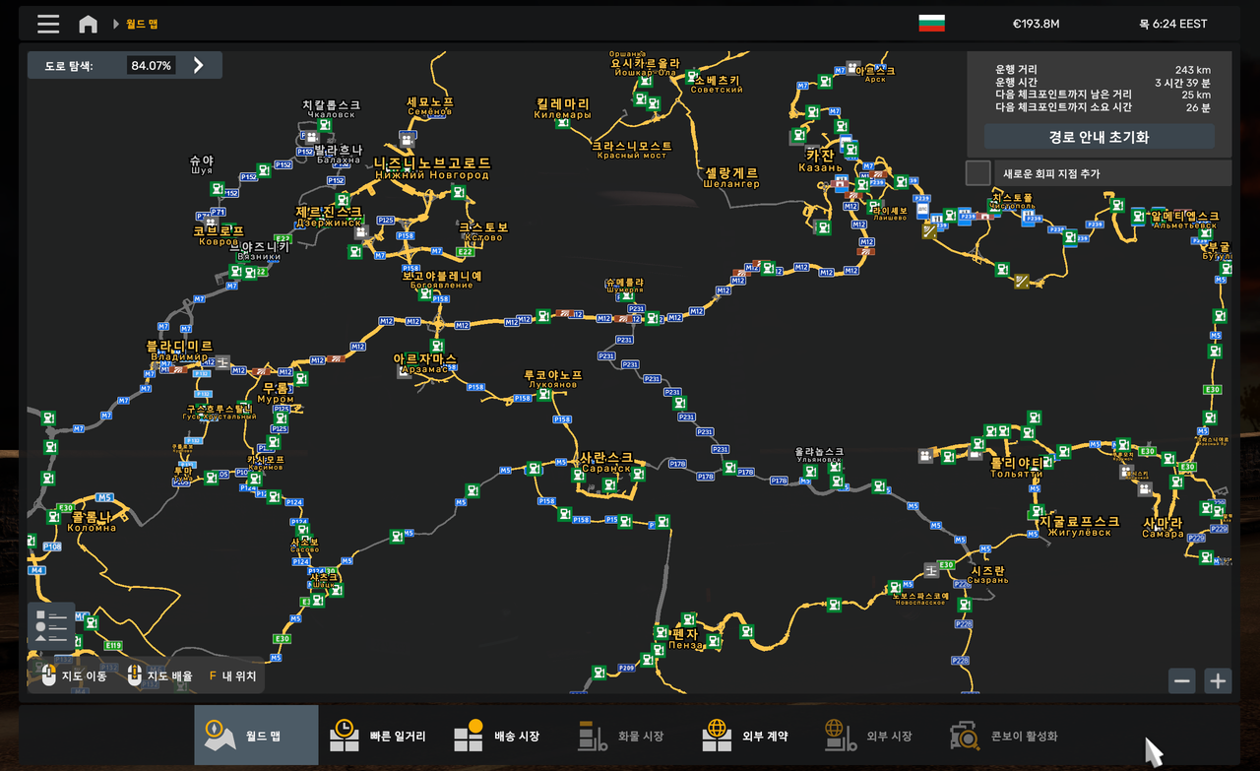
Task: Open the map legend icon
Action: click(x=50, y=627)
